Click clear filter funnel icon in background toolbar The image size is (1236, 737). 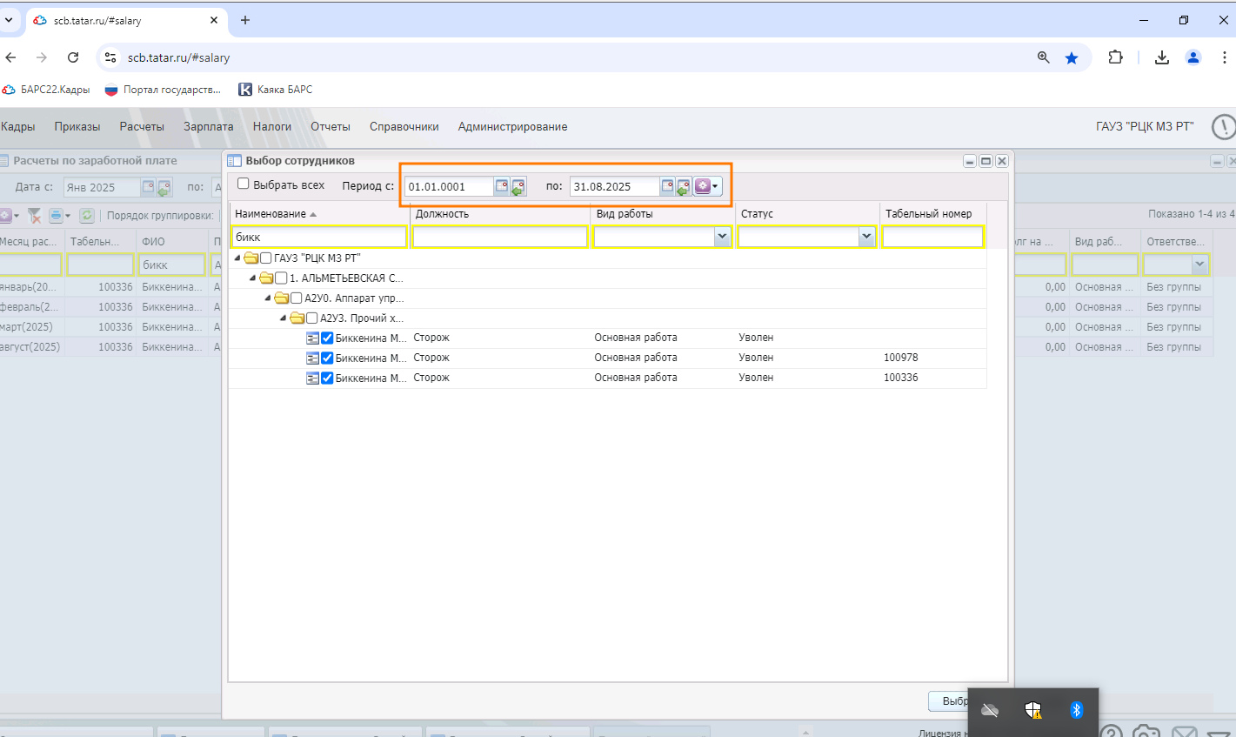[35, 215]
